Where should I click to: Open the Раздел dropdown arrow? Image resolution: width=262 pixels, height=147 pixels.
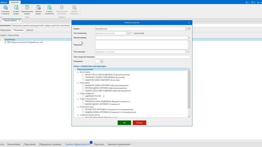(x=187, y=29)
